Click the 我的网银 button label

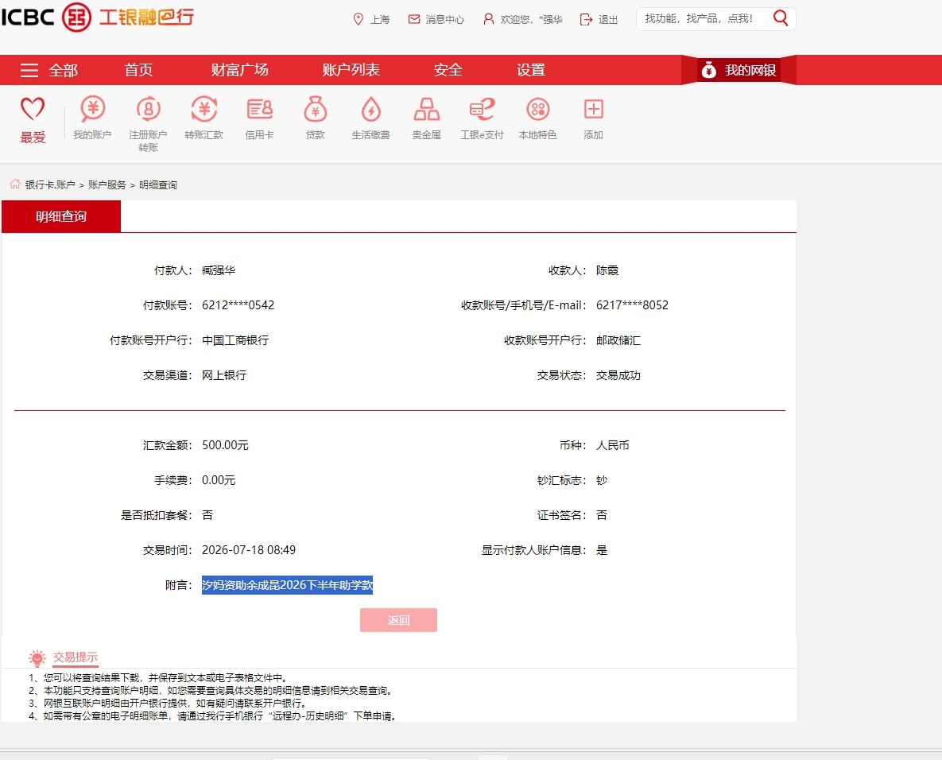tap(750, 70)
